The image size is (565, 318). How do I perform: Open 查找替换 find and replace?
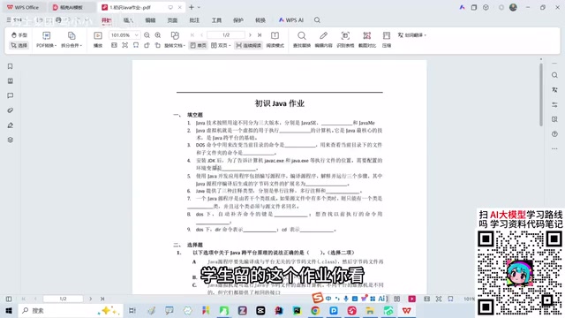point(302,45)
